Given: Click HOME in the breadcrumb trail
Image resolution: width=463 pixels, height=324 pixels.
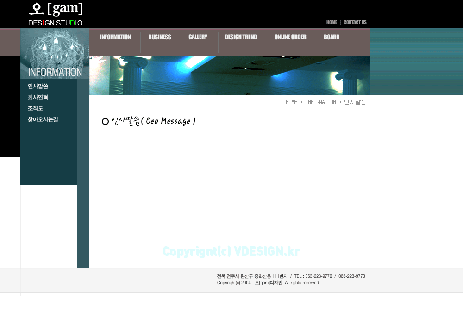Looking at the screenshot, I should point(291,102).
